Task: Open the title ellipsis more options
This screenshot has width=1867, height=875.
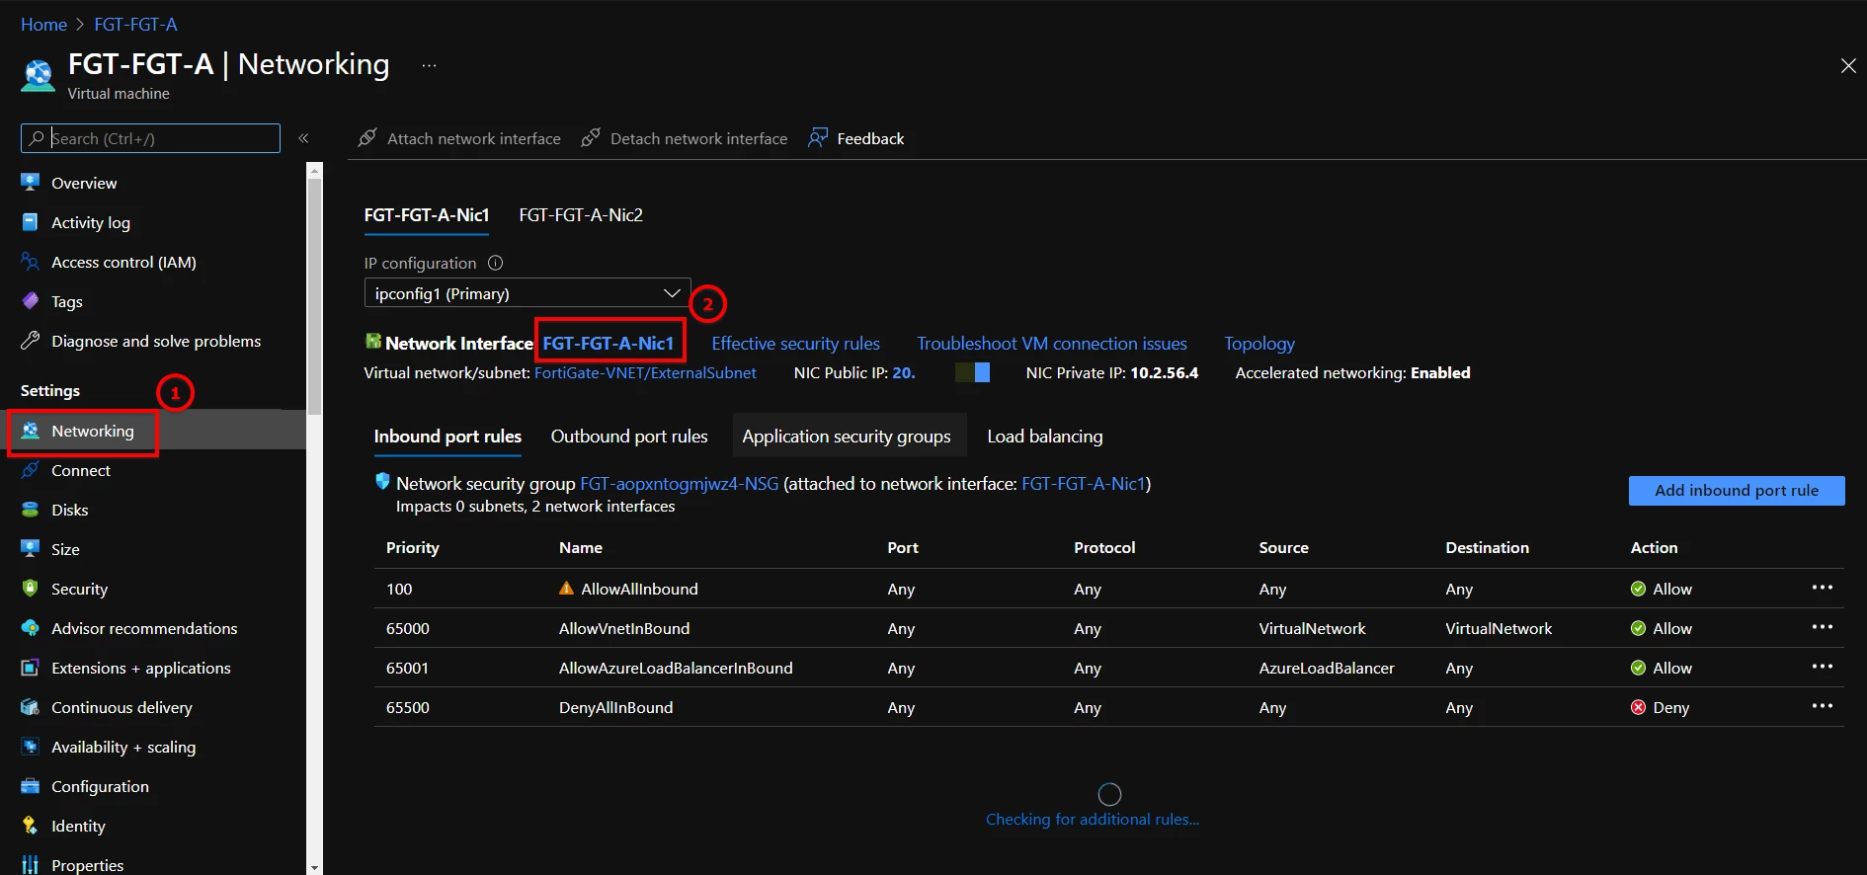Action: tap(429, 65)
